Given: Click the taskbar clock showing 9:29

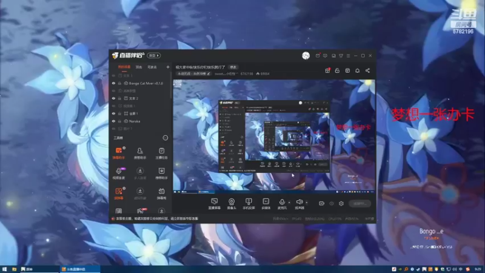Looking at the screenshot, I should coord(478,269).
